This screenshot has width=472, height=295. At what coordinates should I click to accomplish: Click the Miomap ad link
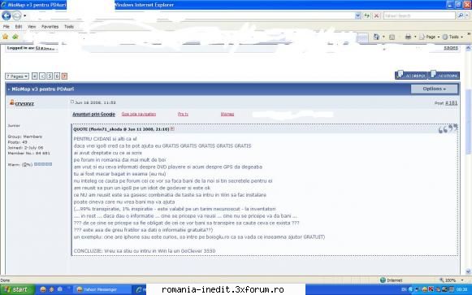point(227,114)
